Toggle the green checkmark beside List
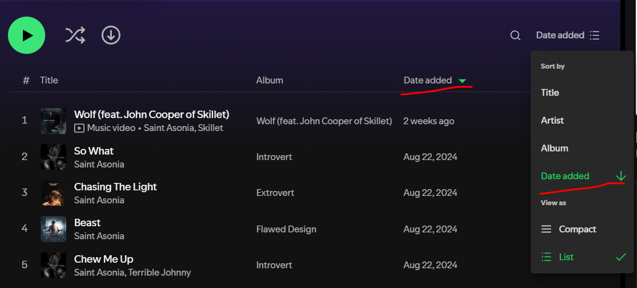Image resolution: width=637 pixels, height=288 pixels. point(621,257)
